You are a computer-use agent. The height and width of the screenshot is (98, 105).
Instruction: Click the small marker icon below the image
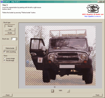coord(55,87)
